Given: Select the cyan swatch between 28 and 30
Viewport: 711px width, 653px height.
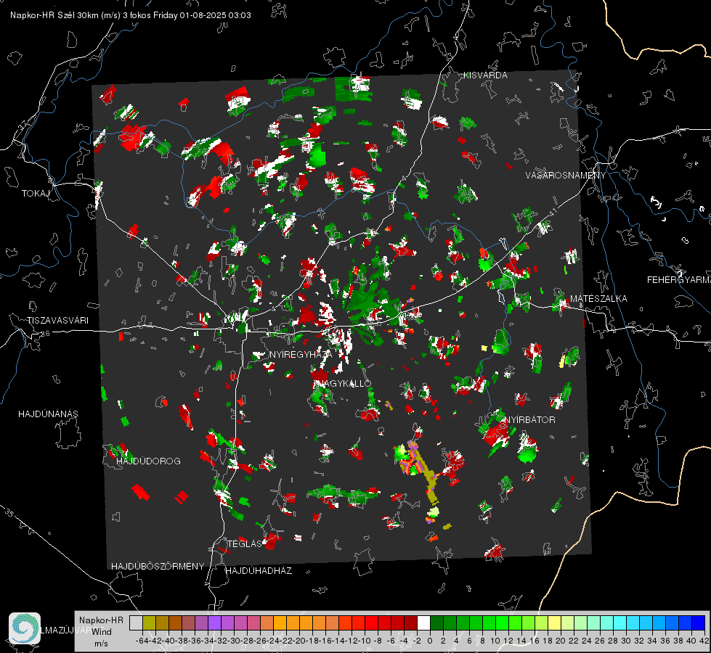Looking at the screenshot, I should (x=620, y=623).
